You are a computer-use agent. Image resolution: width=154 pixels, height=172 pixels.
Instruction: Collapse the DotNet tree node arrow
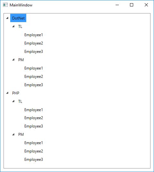click(7, 18)
